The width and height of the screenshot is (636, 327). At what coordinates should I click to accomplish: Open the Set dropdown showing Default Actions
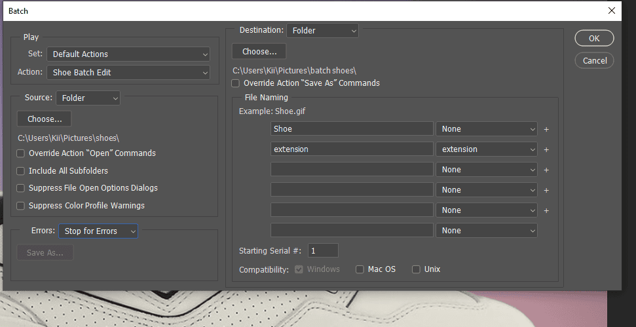128,54
